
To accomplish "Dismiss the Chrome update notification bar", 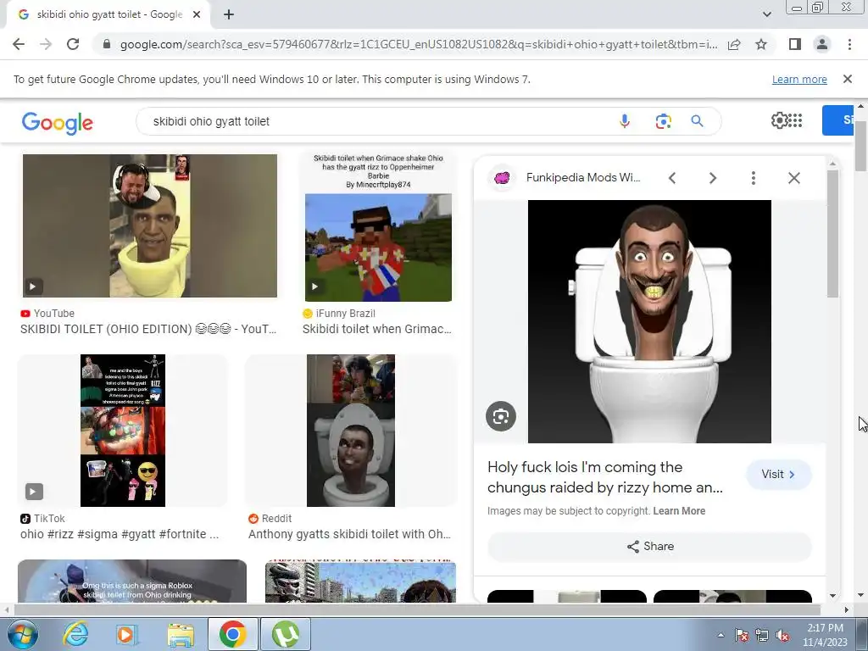I will coord(847,79).
